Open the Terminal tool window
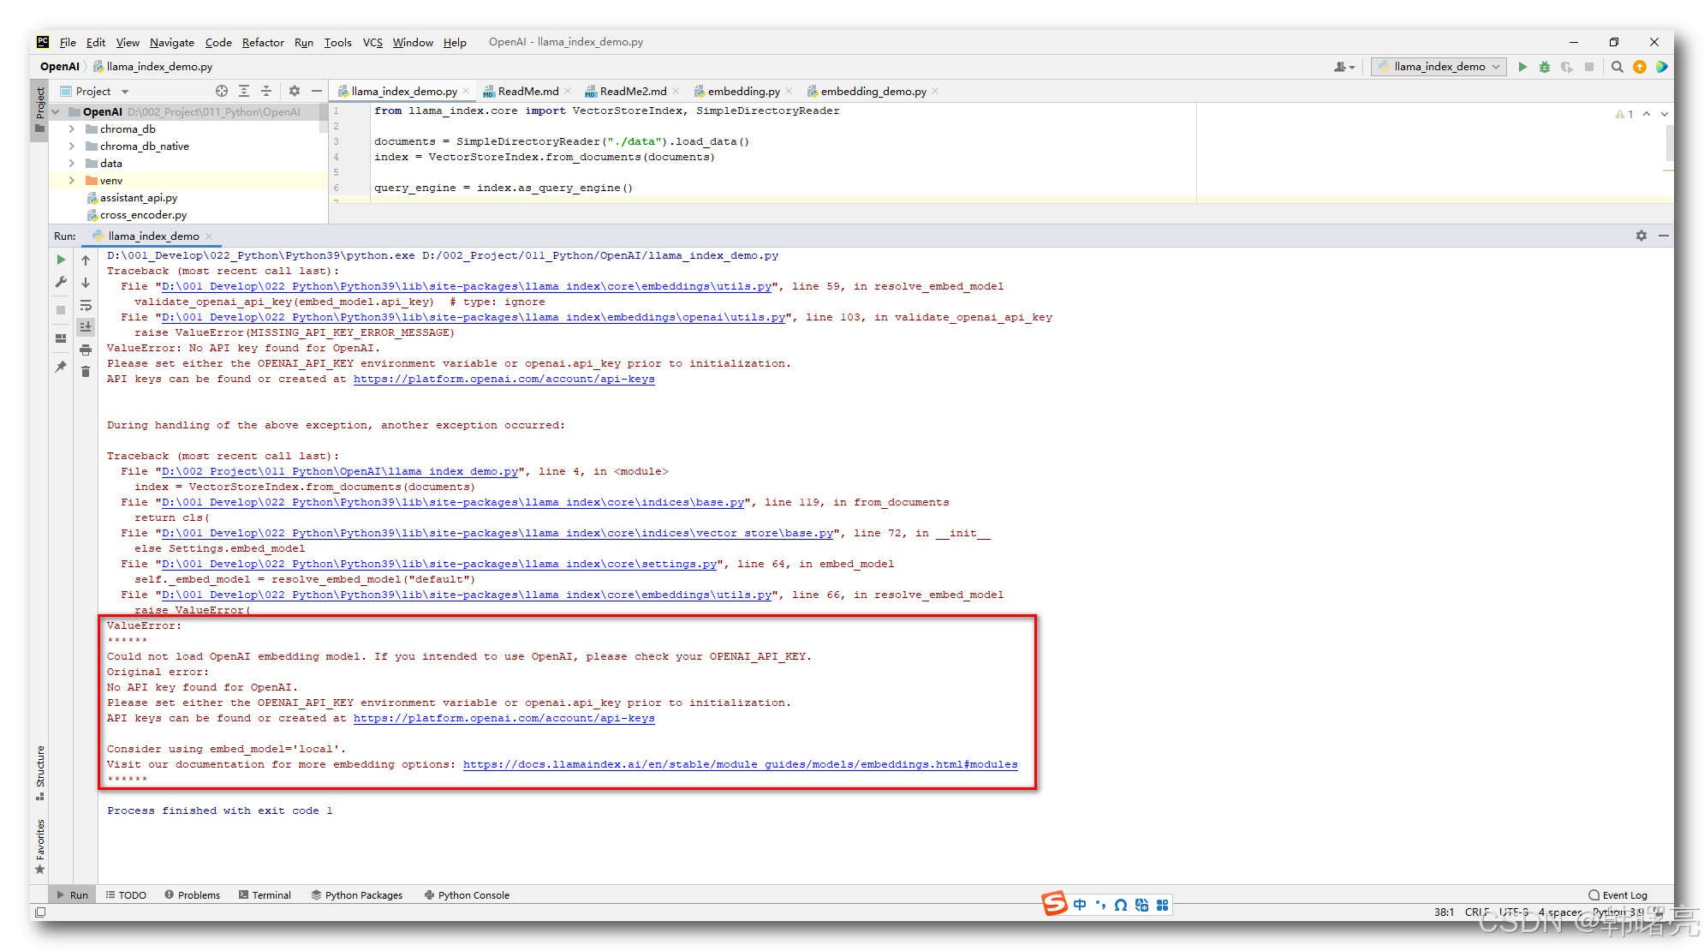The height and width of the screenshot is (951, 1704). pyautogui.click(x=265, y=894)
